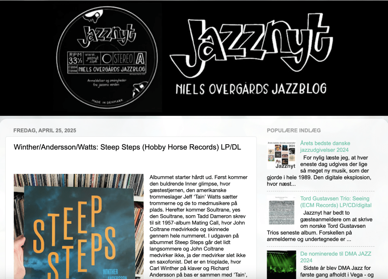Click the Tord Gustavsen Seeing album thumbnail
This screenshot has height=279, width=388.
coord(282,210)
